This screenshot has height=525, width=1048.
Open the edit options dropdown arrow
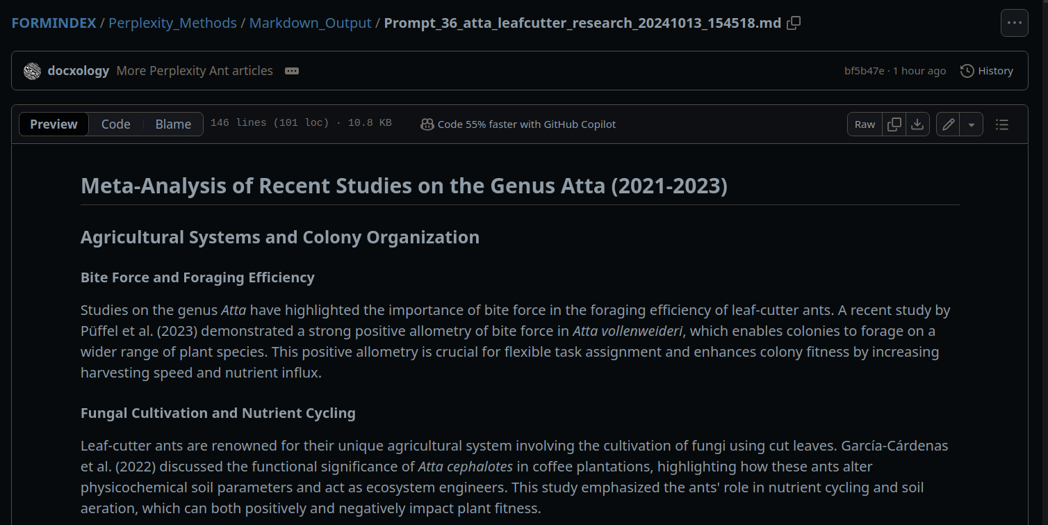coord(972,124)
